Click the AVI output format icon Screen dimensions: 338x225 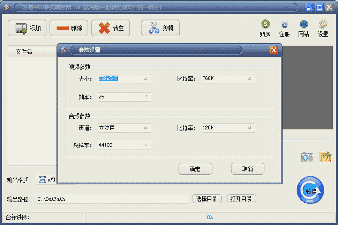[x=43, y=179]
